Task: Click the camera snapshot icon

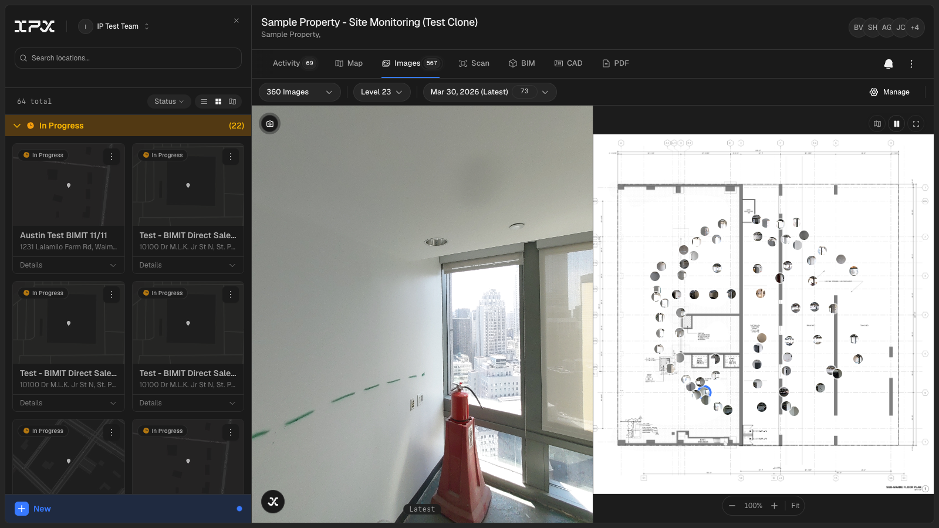Action: [270, 124]
